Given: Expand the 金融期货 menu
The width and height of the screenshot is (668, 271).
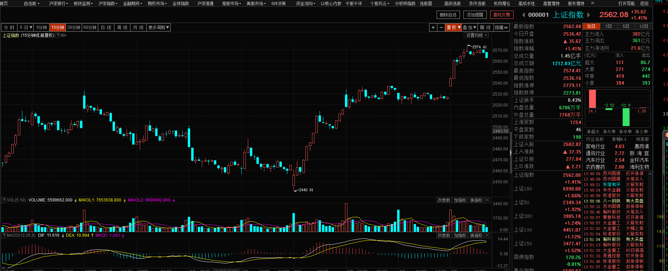Looking at the screenshot, I should (x=133, y=3).
